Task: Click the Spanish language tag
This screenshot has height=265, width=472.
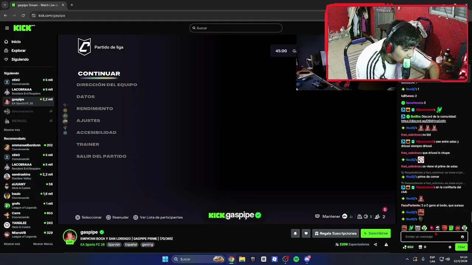Action: [x=114, y=244]
